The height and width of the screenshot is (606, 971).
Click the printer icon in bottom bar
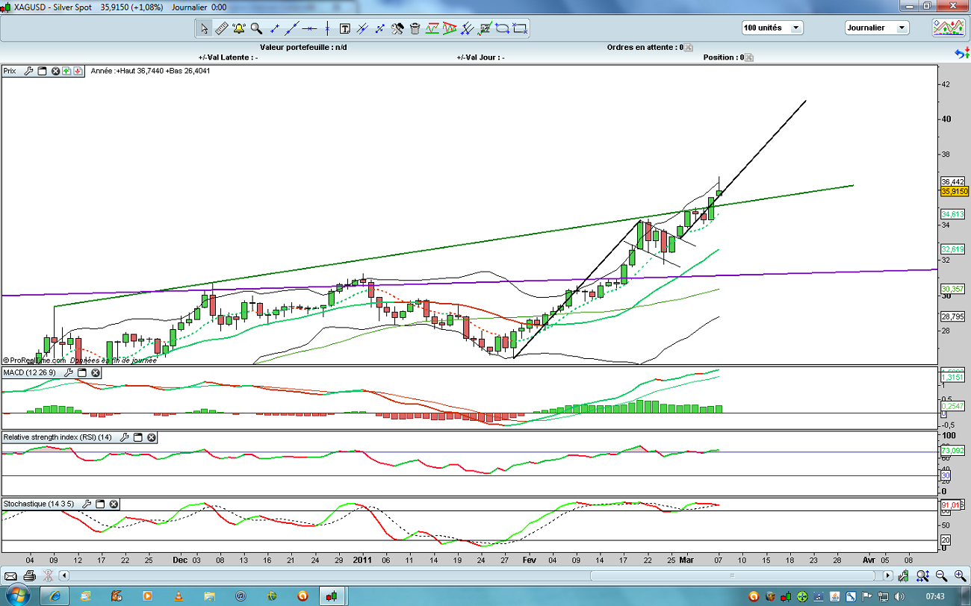pos(29,575)
